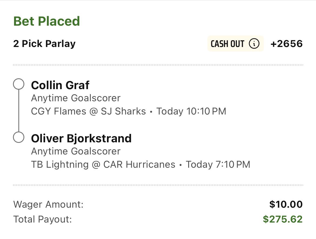Open the Collin Graf pick

pyautogui.click(x=60, y=85)
